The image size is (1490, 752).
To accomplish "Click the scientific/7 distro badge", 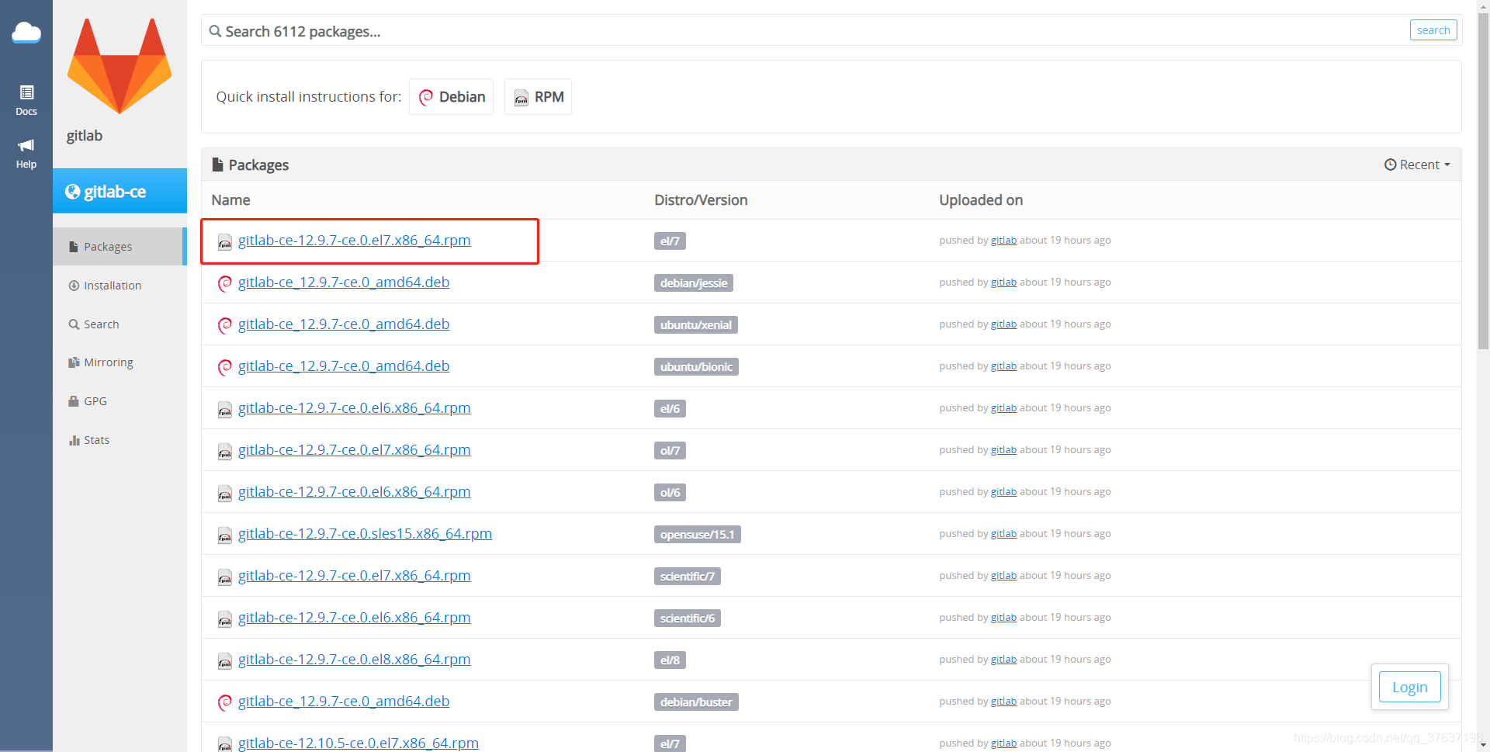I will coord(688,577).
